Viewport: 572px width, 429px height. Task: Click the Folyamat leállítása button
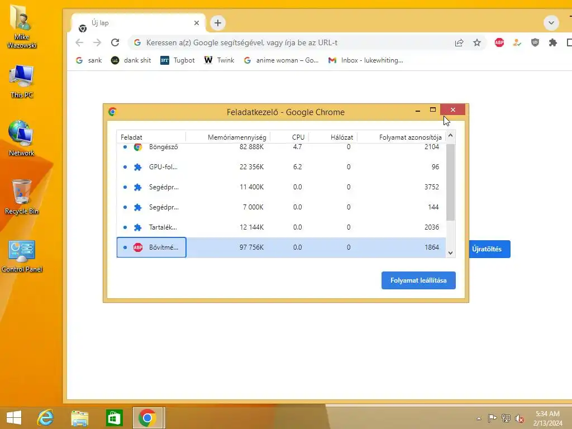click(x=418, y=280)
